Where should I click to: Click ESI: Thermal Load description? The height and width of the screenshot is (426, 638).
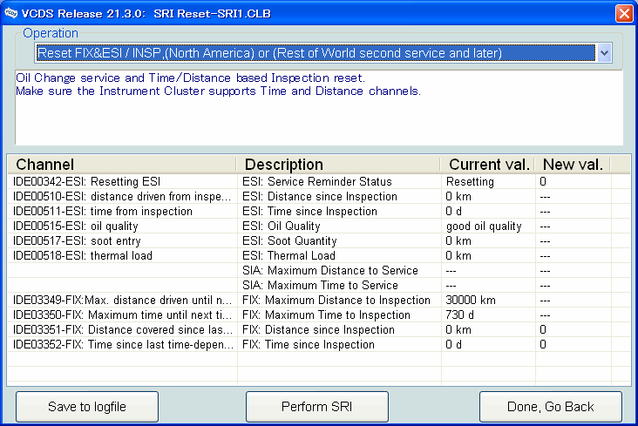[x=288, y=255]
